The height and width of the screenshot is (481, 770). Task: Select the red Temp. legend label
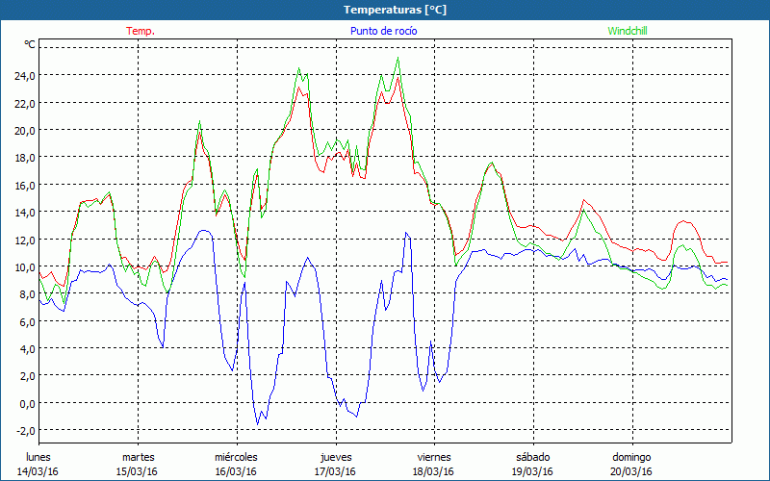(141, 31)
